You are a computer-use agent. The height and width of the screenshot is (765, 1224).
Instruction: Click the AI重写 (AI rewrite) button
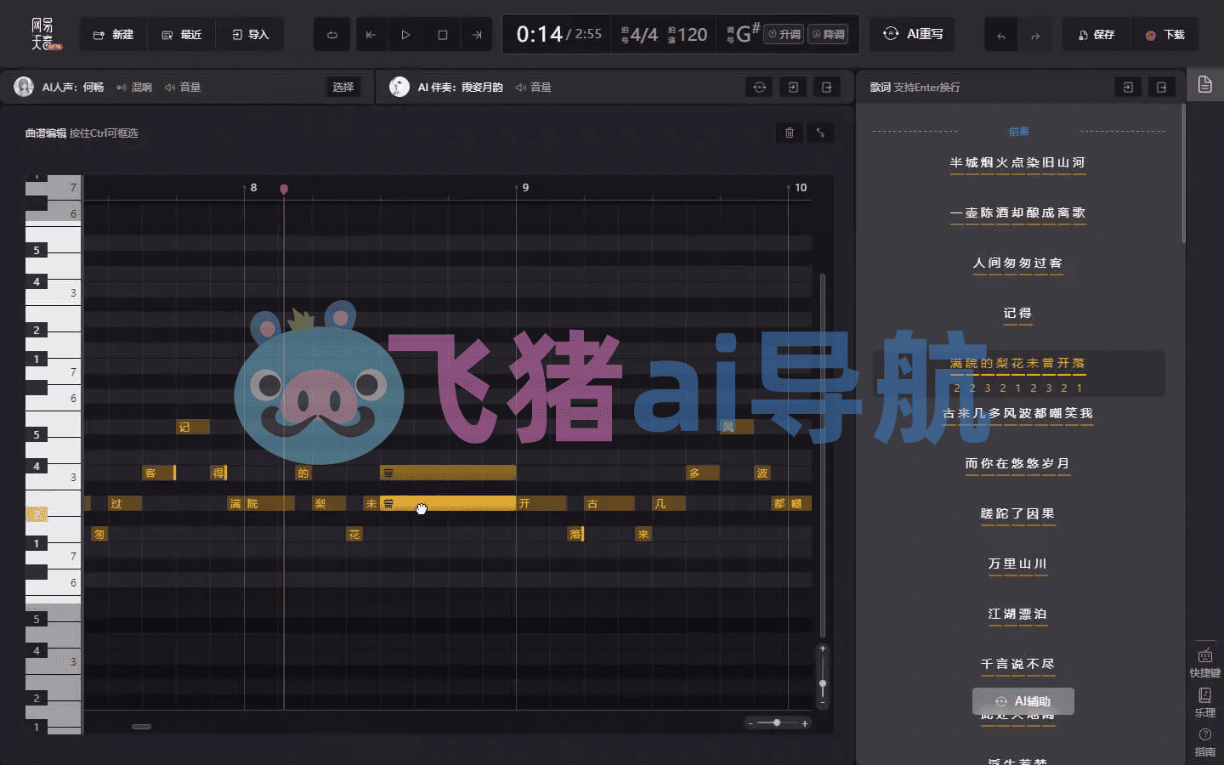(x=913, y=34)
